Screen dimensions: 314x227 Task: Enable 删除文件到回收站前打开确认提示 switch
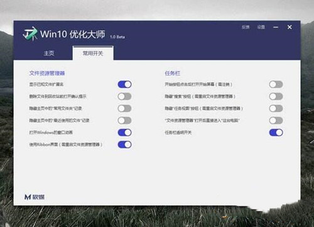click(124, 96)
